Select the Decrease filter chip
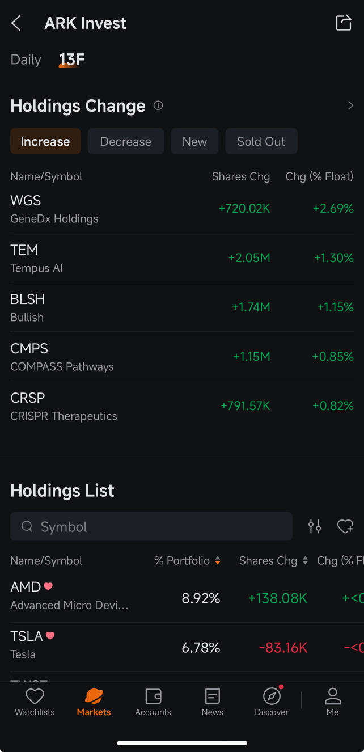 tap(126, 141)
